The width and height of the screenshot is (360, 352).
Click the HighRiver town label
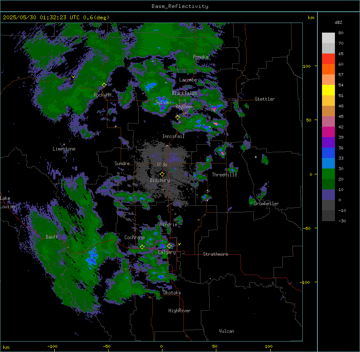pos(180,311)
